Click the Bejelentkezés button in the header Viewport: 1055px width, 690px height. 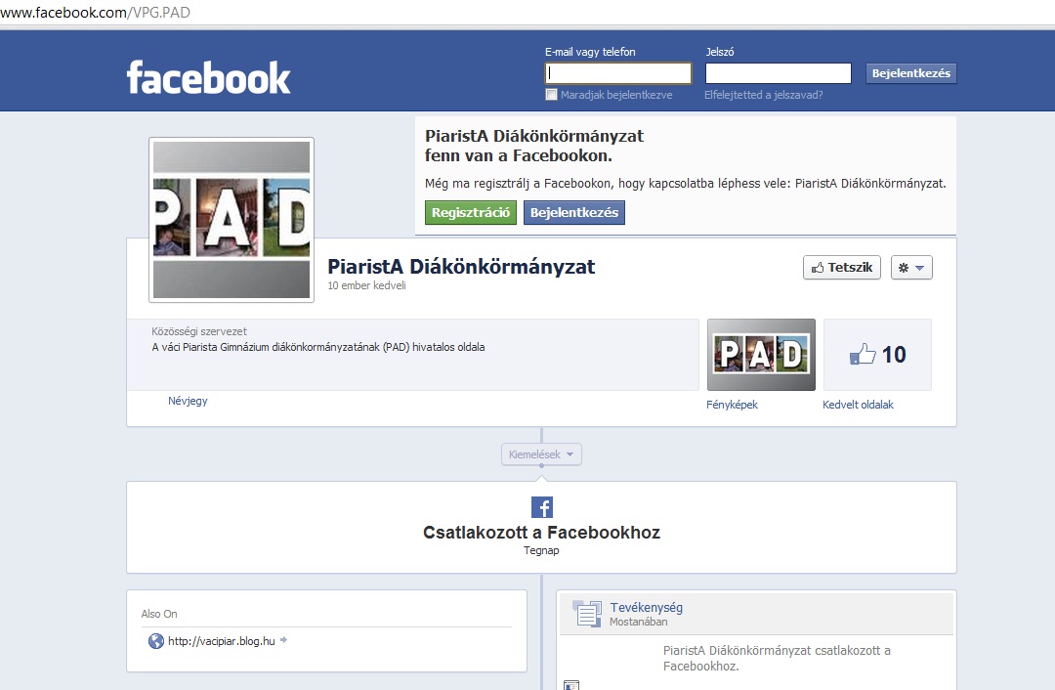pyautogui.click(x=911, y=73)
